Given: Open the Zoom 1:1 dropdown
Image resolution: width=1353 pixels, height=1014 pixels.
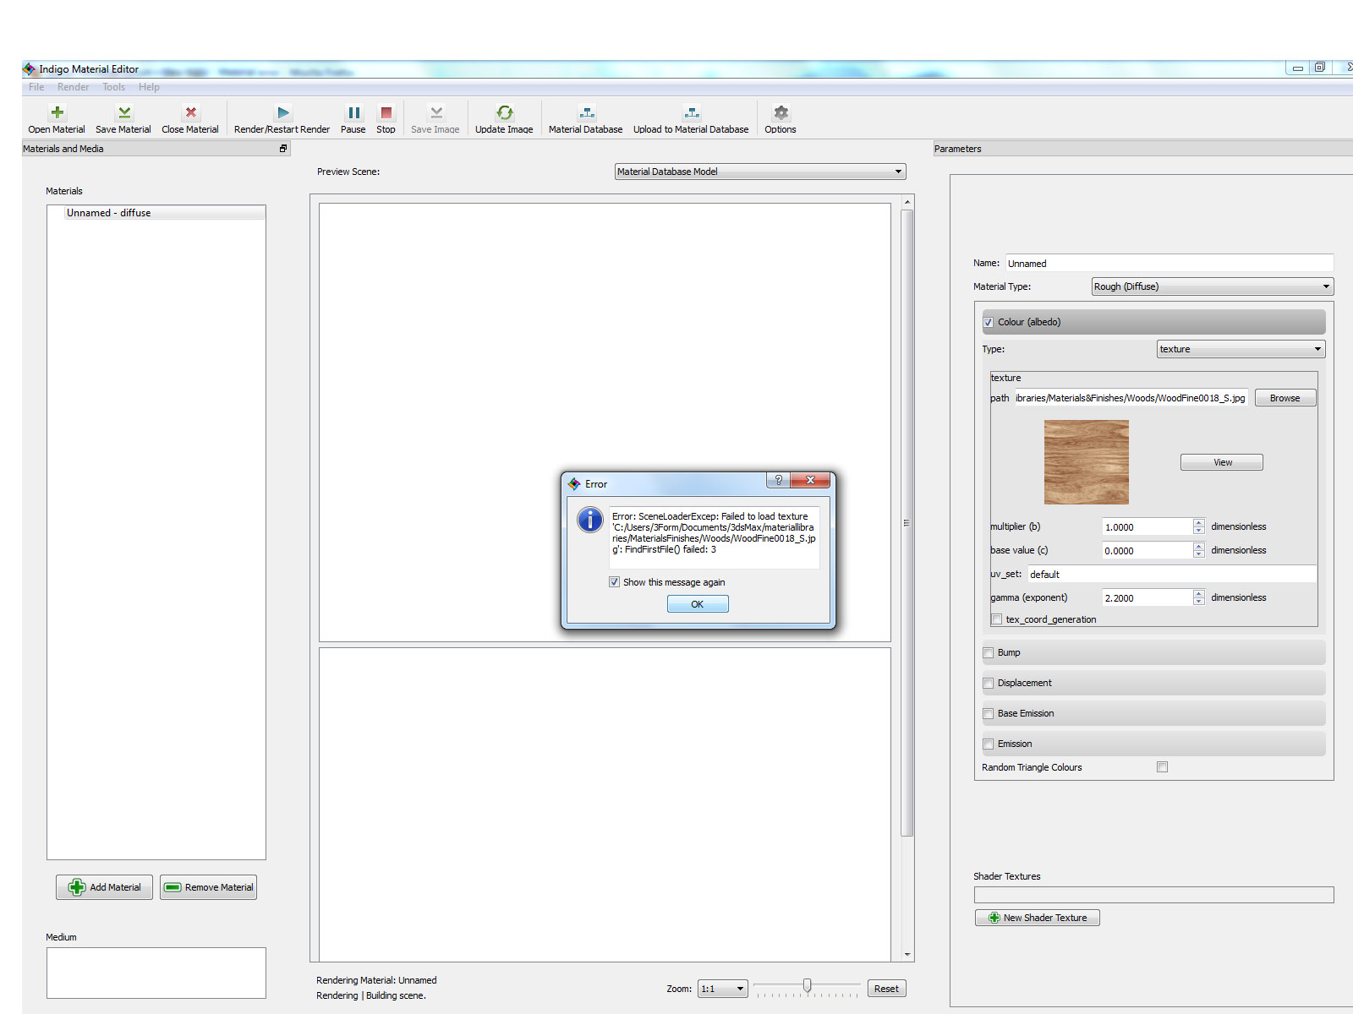Looking at the screenshot, I should (722, 989).
